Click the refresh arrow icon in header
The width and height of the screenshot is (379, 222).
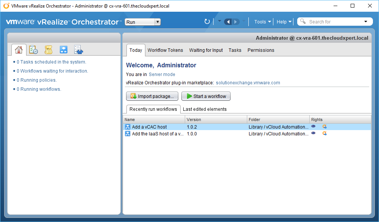coord(207,22)
